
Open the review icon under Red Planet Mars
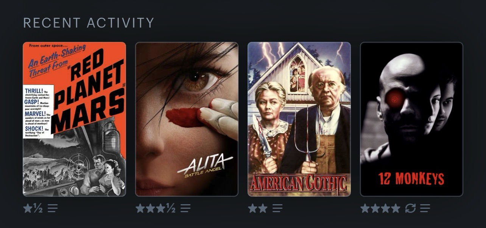click(53, 208)
